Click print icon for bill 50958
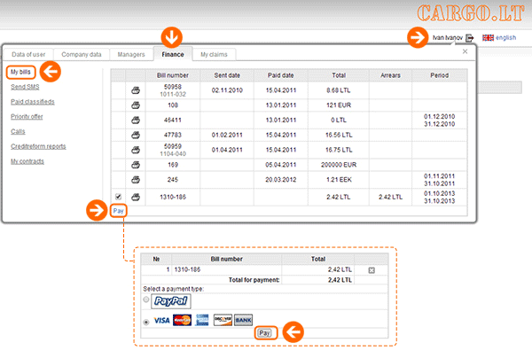This screenshot has height=358, width=532. coord(136,90)
